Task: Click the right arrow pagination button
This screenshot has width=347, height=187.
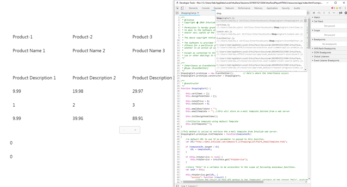Action: 135,130
